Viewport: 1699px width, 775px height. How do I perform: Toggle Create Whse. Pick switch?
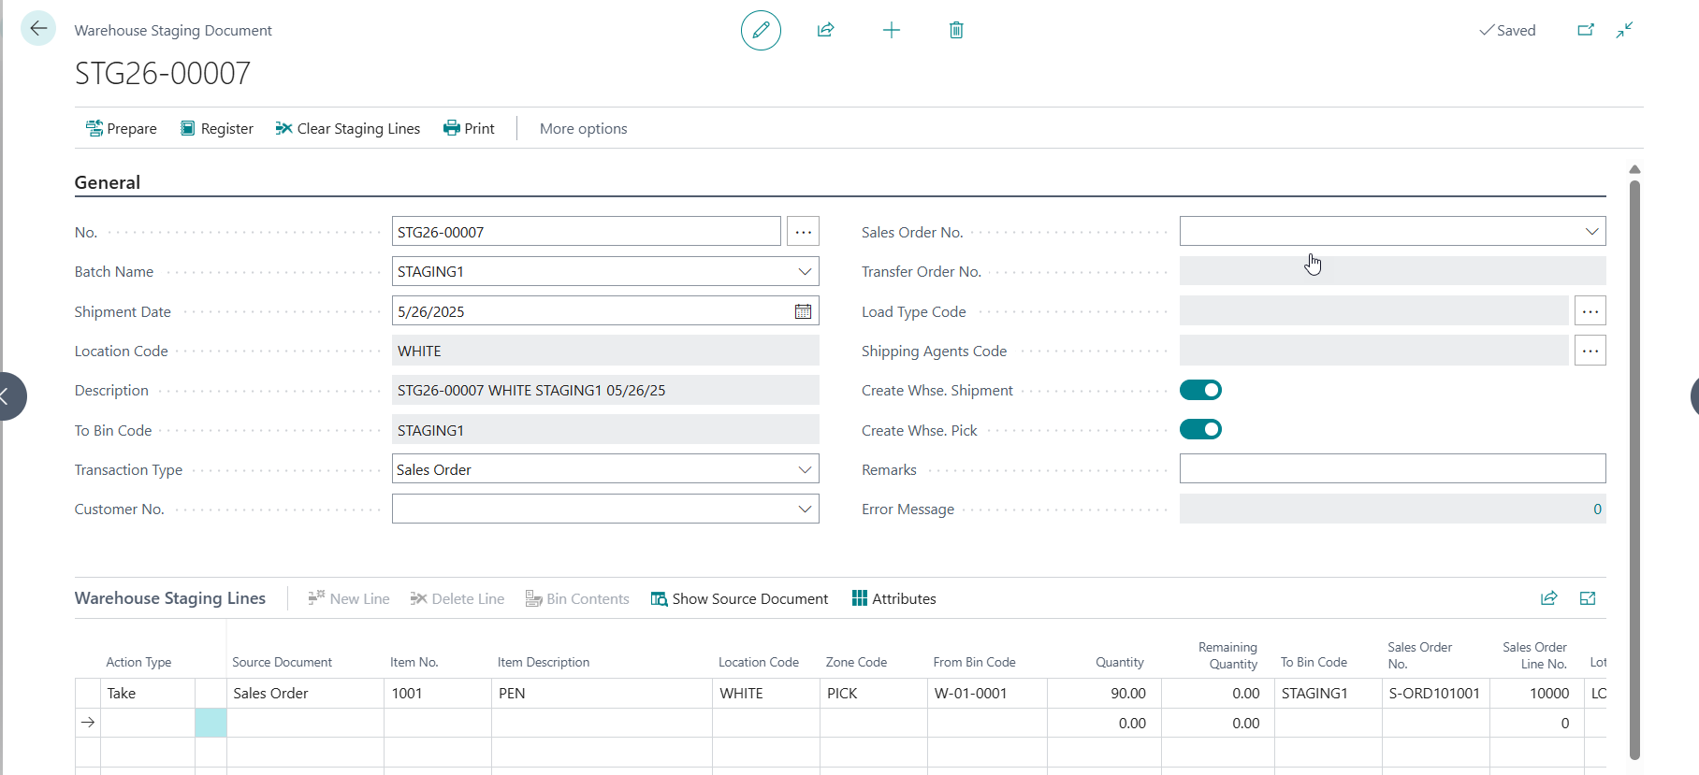(x=1200, y=429)
